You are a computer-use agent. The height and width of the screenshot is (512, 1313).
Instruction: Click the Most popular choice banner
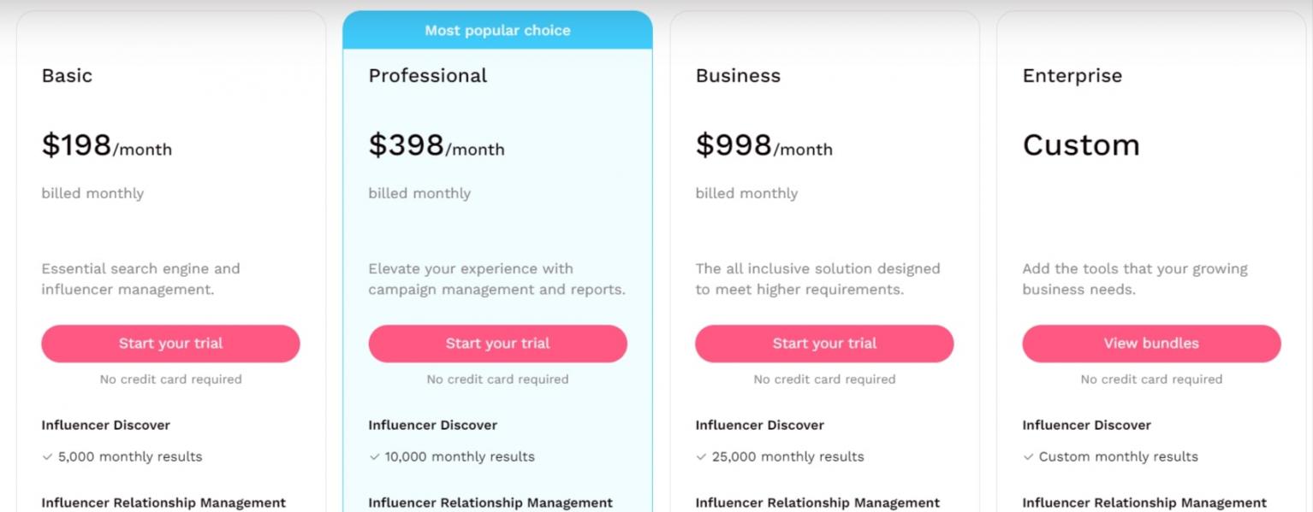click(x=497, y=31)
